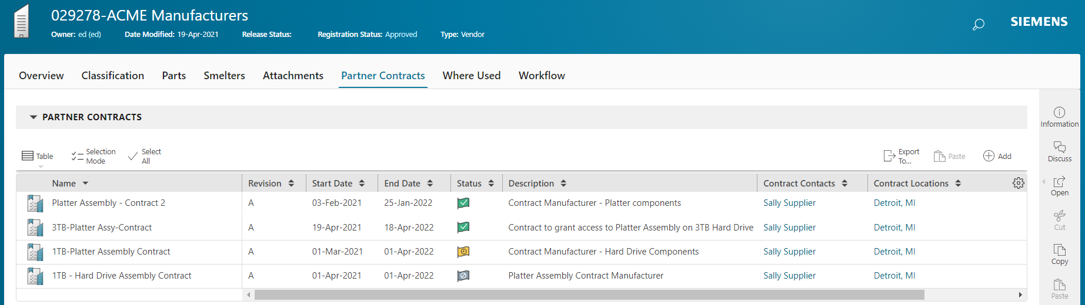Click the Add contract icon
1085x305 pixels.
pyautogui.click(x=989, y=156)
